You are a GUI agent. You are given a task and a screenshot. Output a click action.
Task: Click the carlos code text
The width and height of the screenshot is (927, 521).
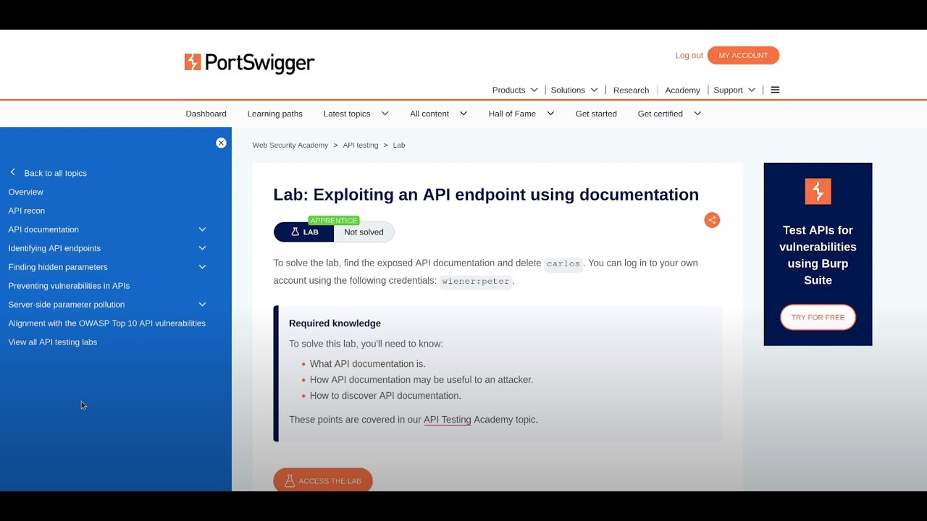point(563,263)
